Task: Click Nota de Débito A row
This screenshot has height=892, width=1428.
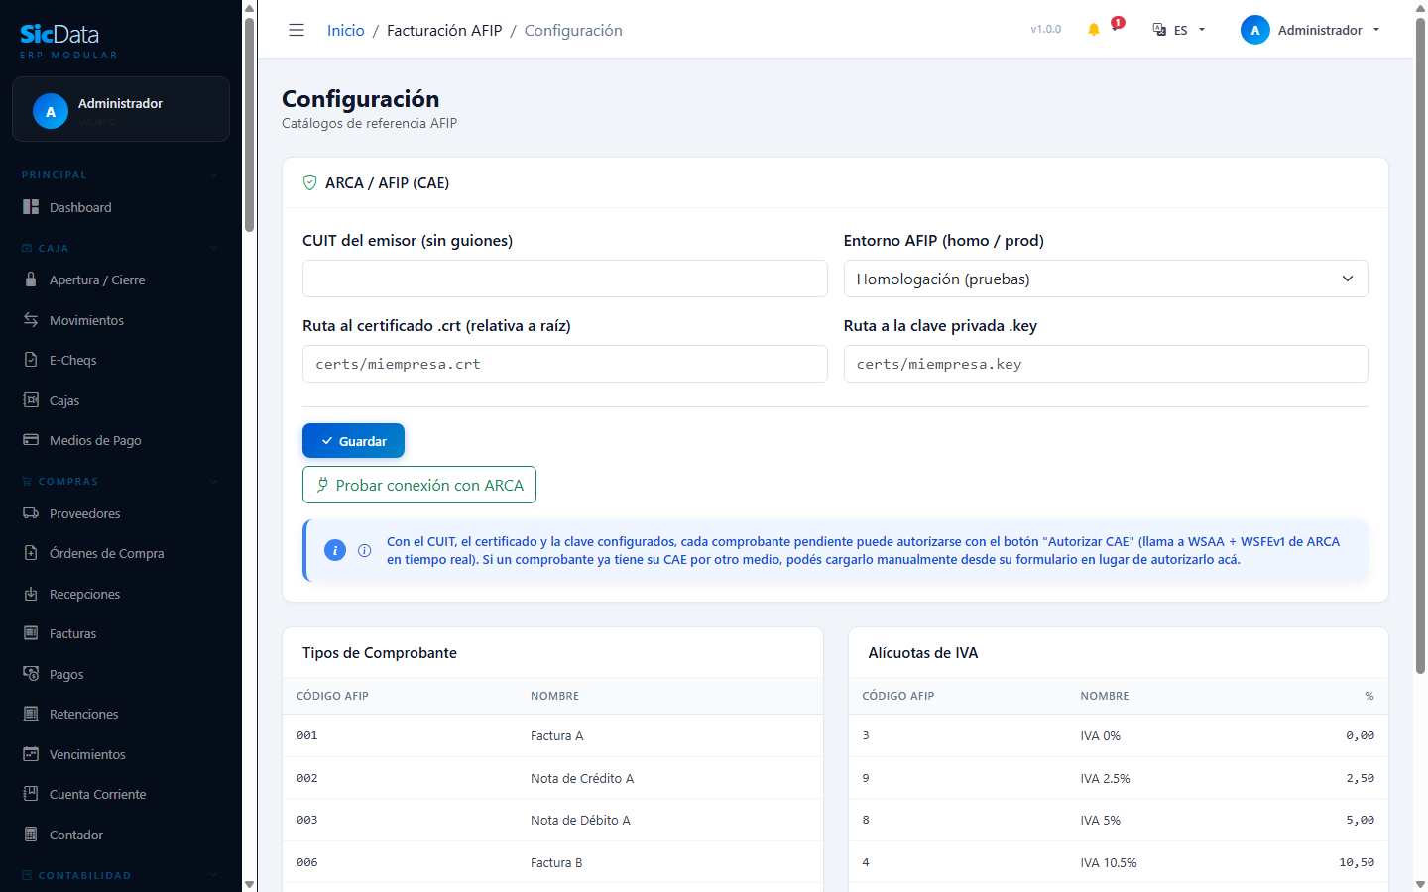Action: [580, 820]
